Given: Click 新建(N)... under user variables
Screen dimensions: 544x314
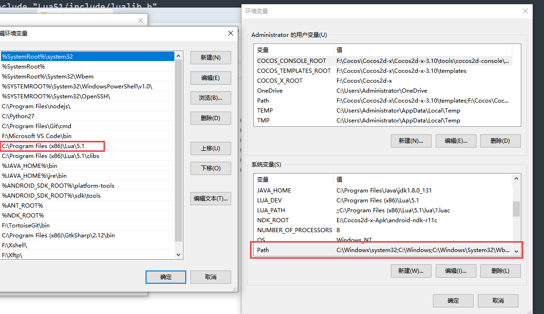Looking at the screenshot, I should (411, 141).
